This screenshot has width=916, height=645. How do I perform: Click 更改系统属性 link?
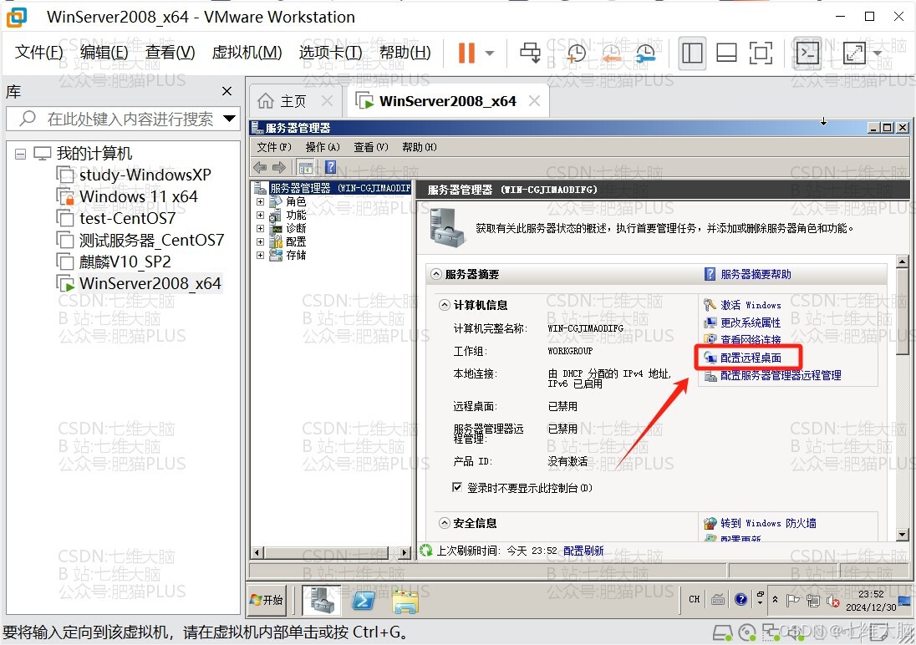(750, 322)
